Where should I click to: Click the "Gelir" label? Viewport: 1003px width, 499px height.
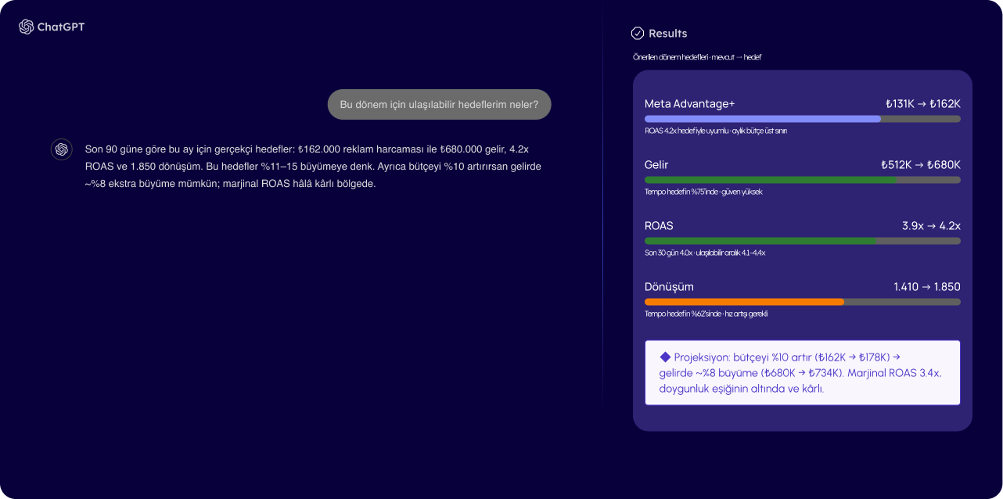(x=656, y=164)
